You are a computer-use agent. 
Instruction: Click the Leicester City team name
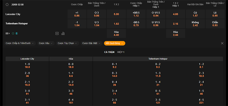click(13, 14)
